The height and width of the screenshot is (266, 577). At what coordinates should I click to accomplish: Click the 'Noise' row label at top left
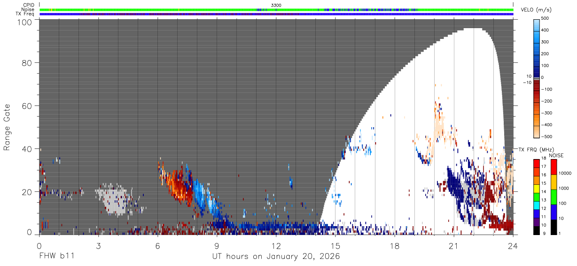pyautogui.click(x=28, y=9)
